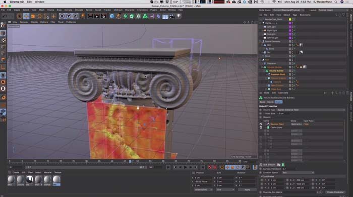Open the Object Manager Tags menu
This screenshot has height=197, width=353.
[x=295, y=15]
